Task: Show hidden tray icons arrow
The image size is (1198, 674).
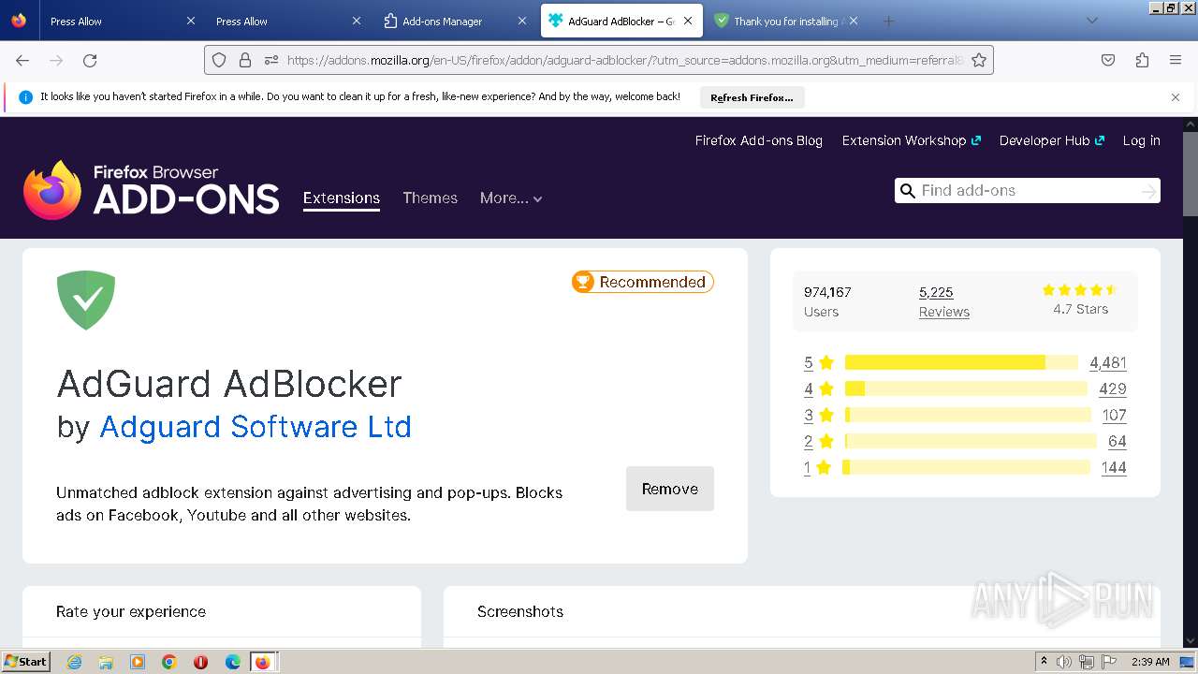Action: click(x=1044, y=662)
